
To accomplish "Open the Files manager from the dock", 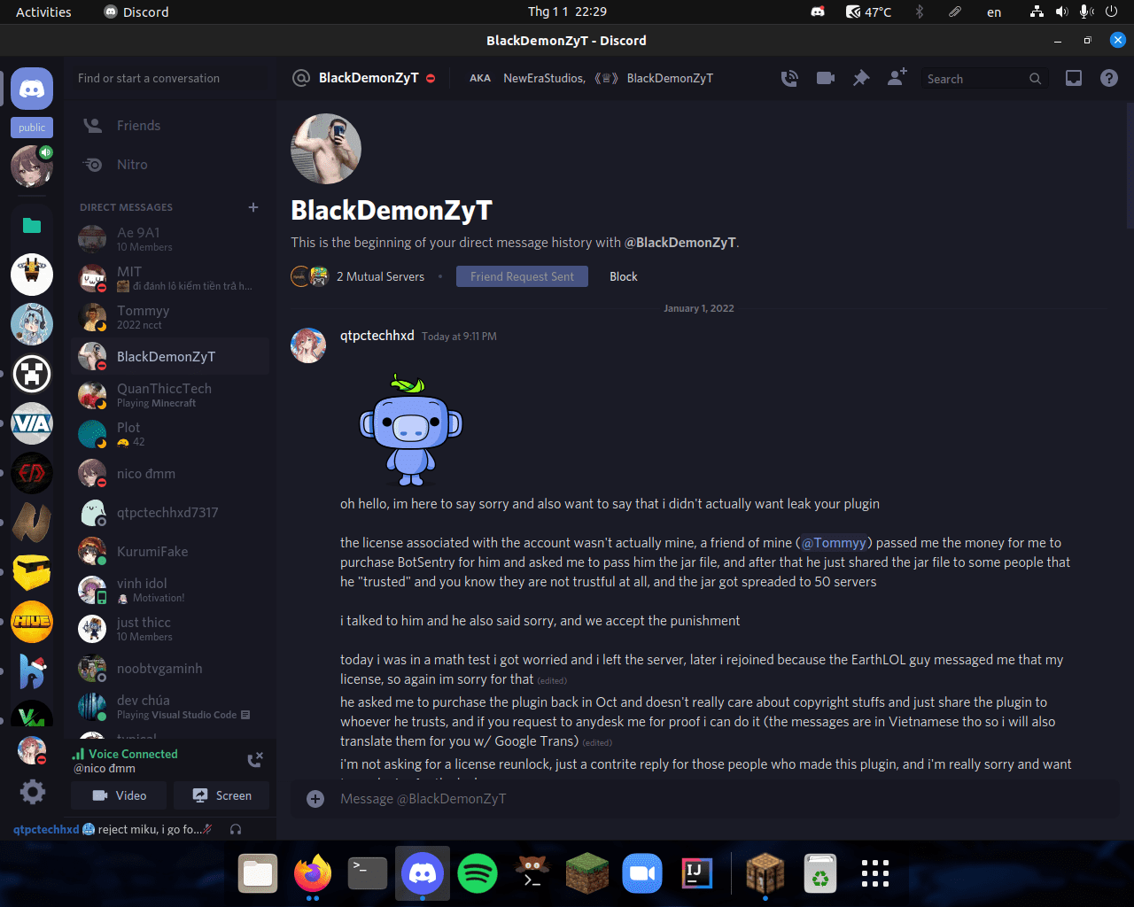I will [x=258, y=874].
